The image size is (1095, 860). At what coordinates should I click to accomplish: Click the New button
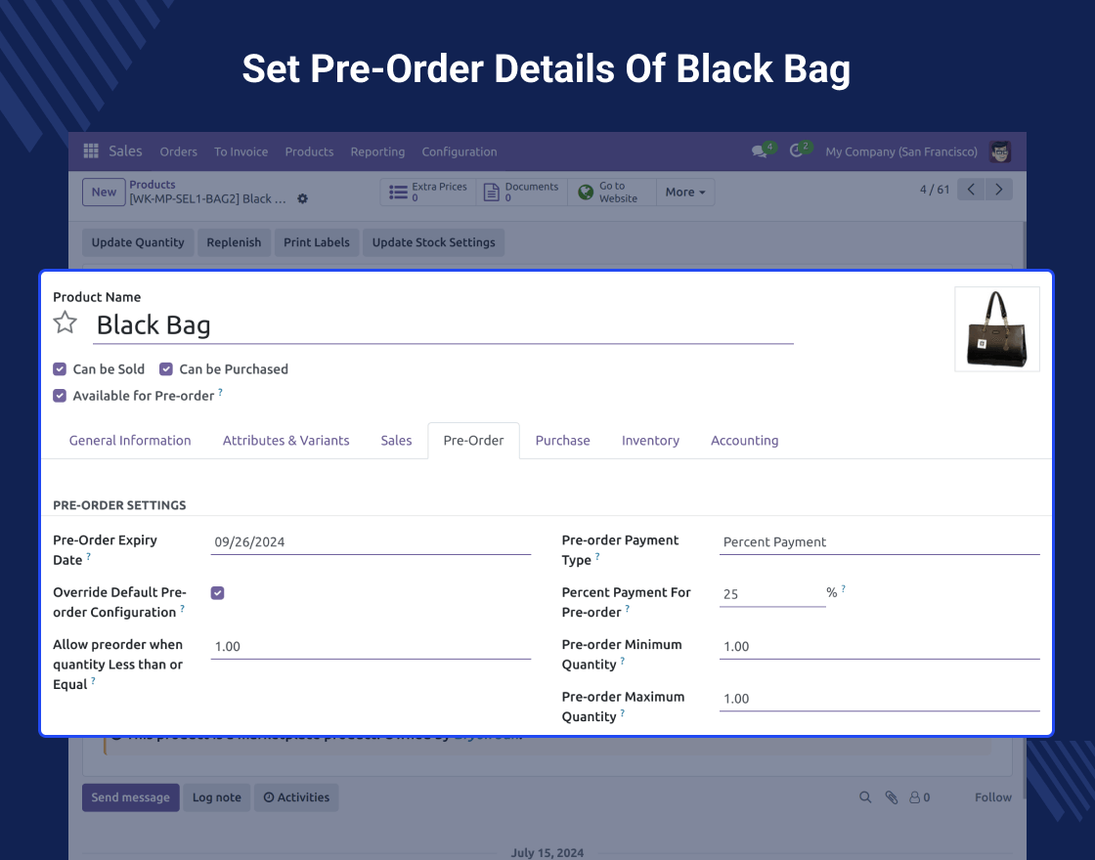coord(104,192)
